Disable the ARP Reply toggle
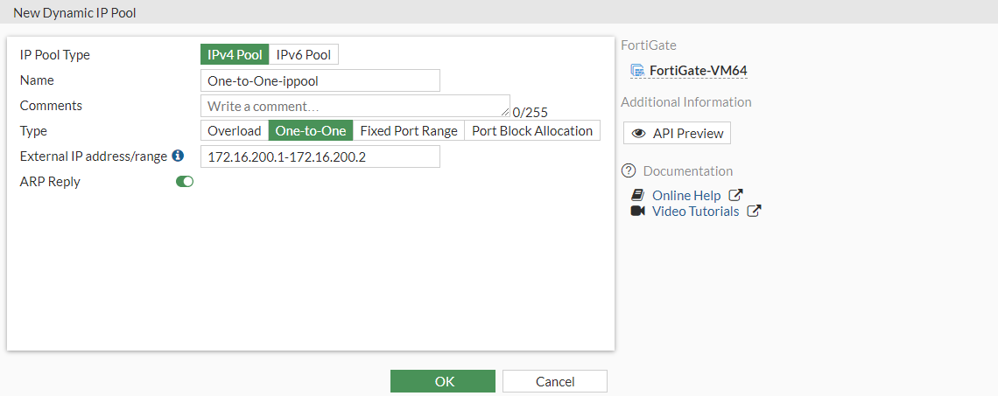Viewport: 998px width, 396px height. pos(185,182)
